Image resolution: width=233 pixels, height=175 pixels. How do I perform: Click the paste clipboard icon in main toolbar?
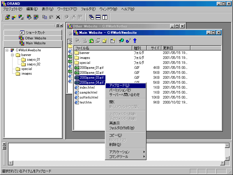52,17
